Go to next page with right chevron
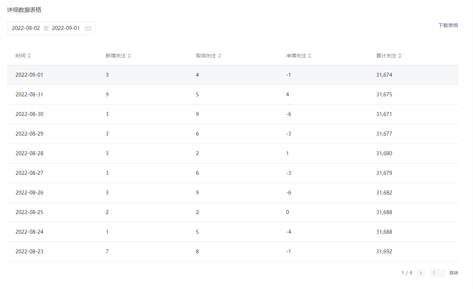Screen dimensions: 473x289 [x=420, y=273]
